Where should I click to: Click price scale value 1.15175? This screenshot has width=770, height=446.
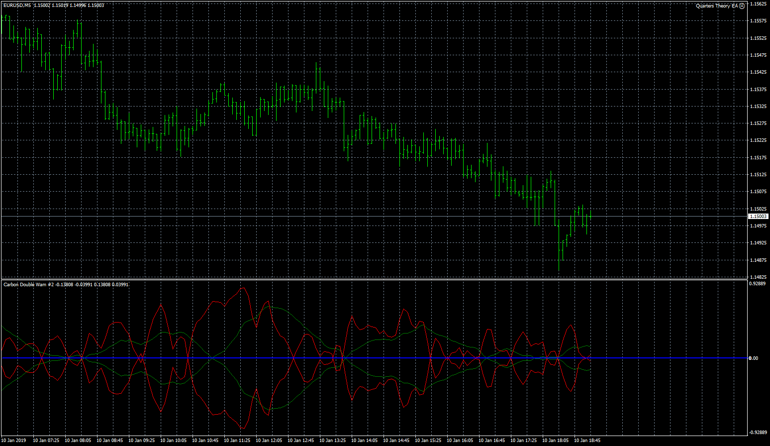(x=758, y=158)
